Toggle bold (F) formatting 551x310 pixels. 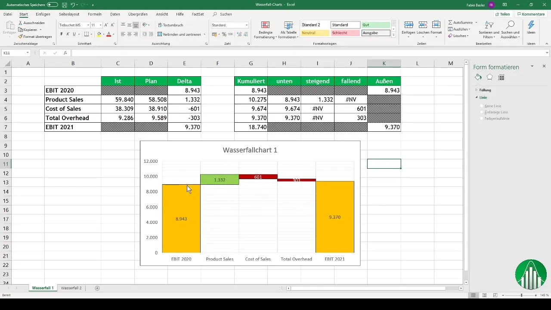pyautogui.click(x=62, y=34)
